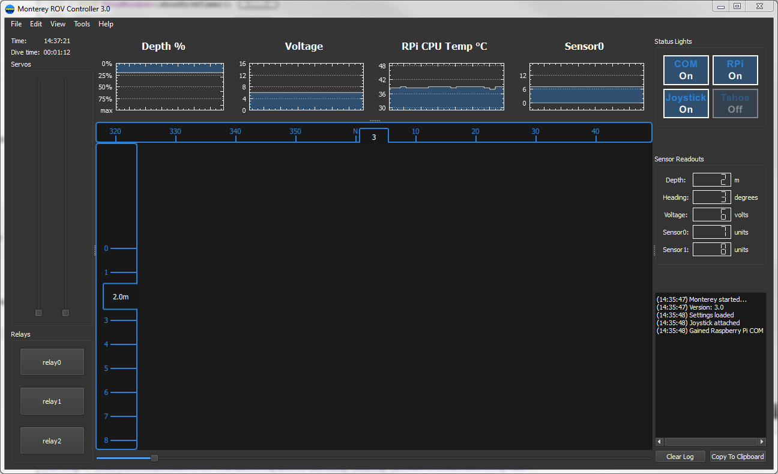Click the dive time value 00:01:12

(57, 52)
